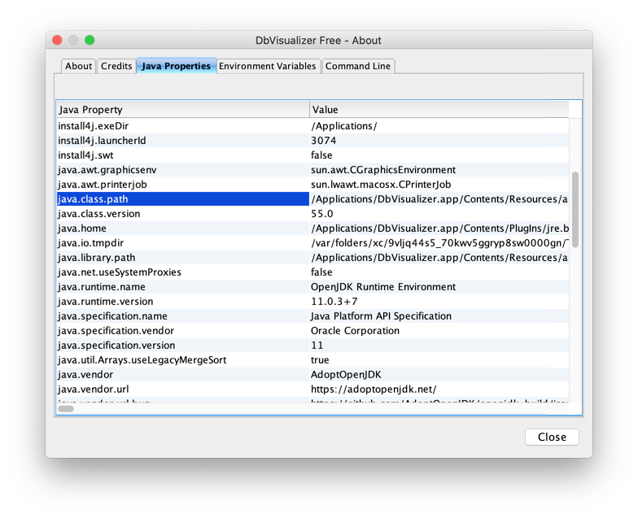Click the red window close button

pos(57,40)
